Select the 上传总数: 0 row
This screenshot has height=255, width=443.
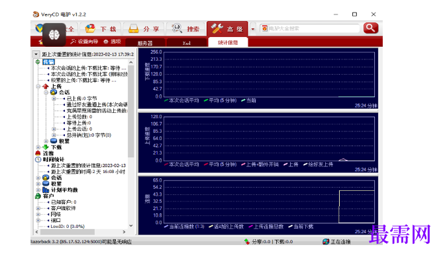point(79,117)
